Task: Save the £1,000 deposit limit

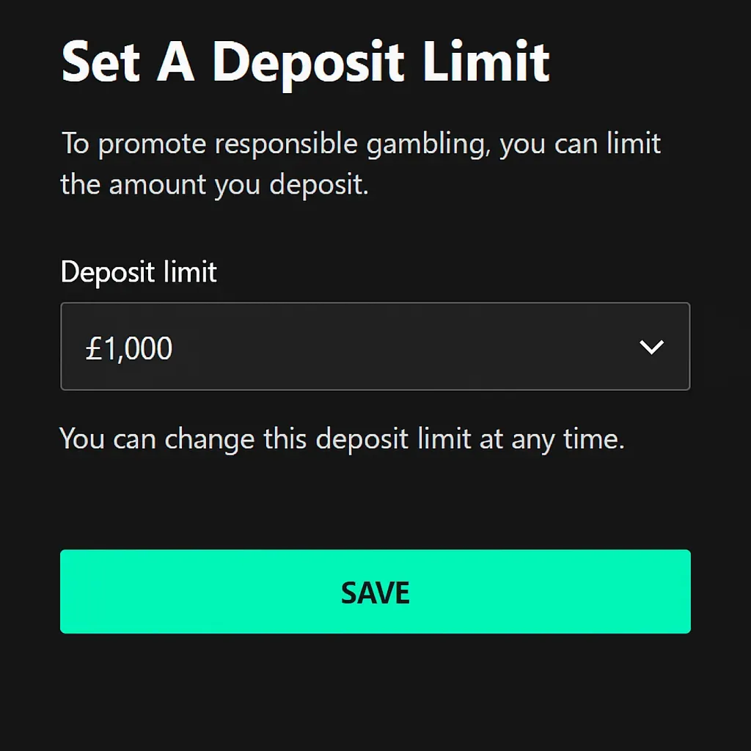Action: [375, 591]
